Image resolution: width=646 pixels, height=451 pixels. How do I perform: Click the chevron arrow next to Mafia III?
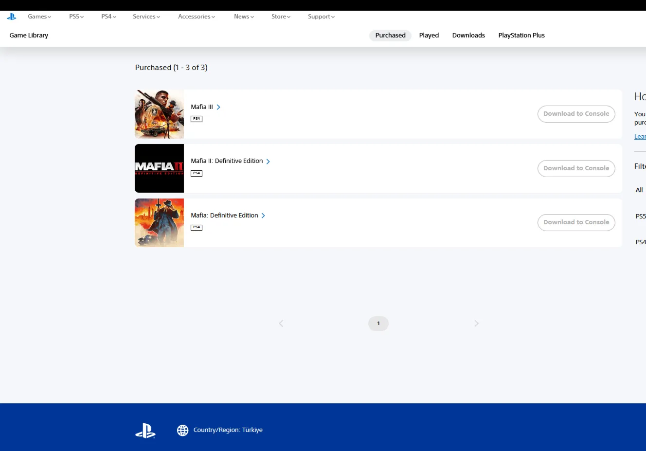click(x=218, y=107)
